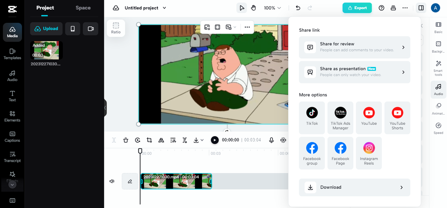Click the cloud save status icon
The width and height of the screenshot is (447, 208).
116,8
